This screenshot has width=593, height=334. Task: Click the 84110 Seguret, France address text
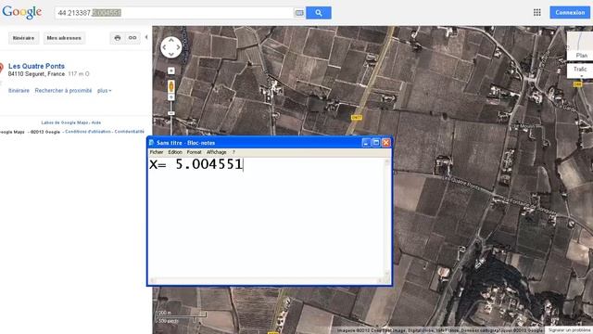point(36,74)
